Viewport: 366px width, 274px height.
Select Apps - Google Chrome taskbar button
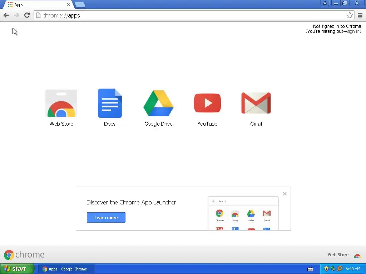click(x=66, y=269)
